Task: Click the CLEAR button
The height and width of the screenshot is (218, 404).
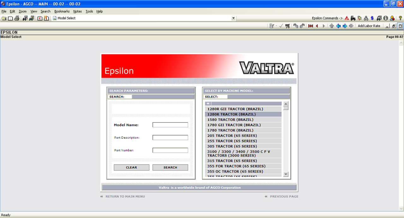Action: point(131,167)
